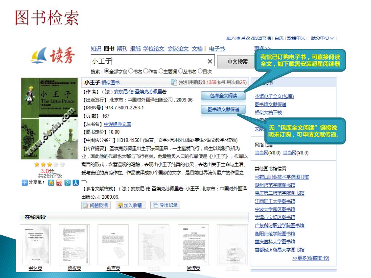Open the 相似文档下载 link

[268, 113]
